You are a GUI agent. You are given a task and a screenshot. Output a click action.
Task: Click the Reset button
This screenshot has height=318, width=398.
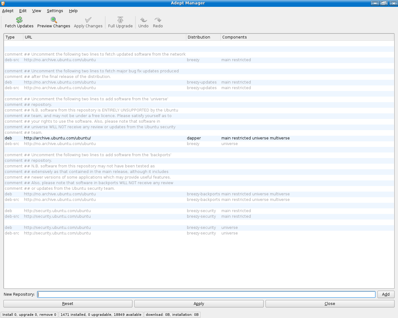point(68,304)
